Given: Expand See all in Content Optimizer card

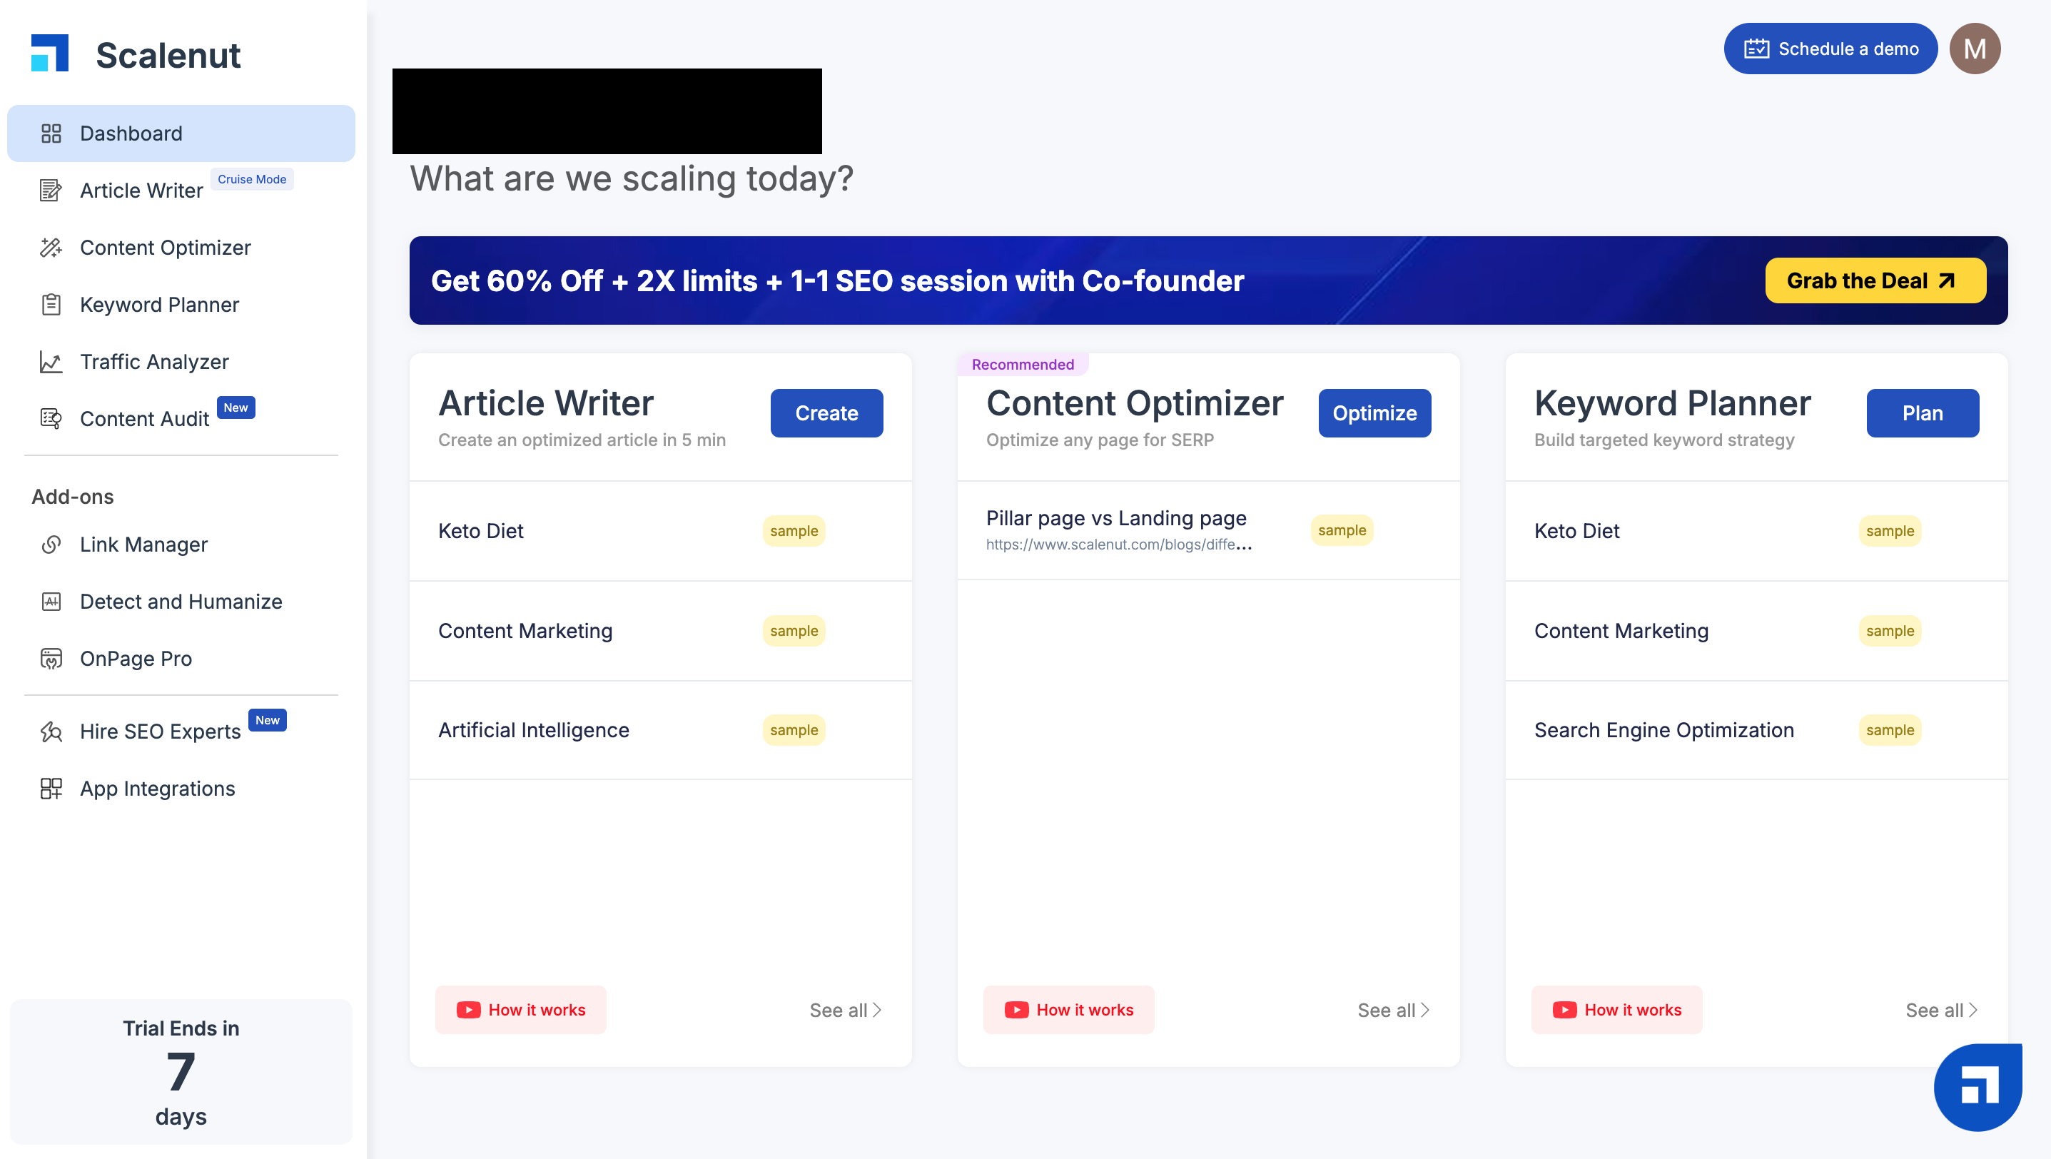Looking at the screenshot, I should (x=1392, y=1010).
